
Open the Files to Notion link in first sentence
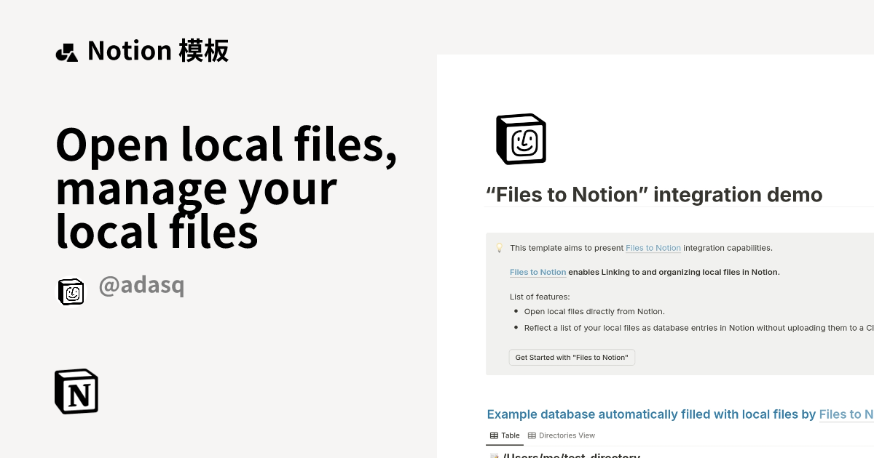(x=653, y=248)
